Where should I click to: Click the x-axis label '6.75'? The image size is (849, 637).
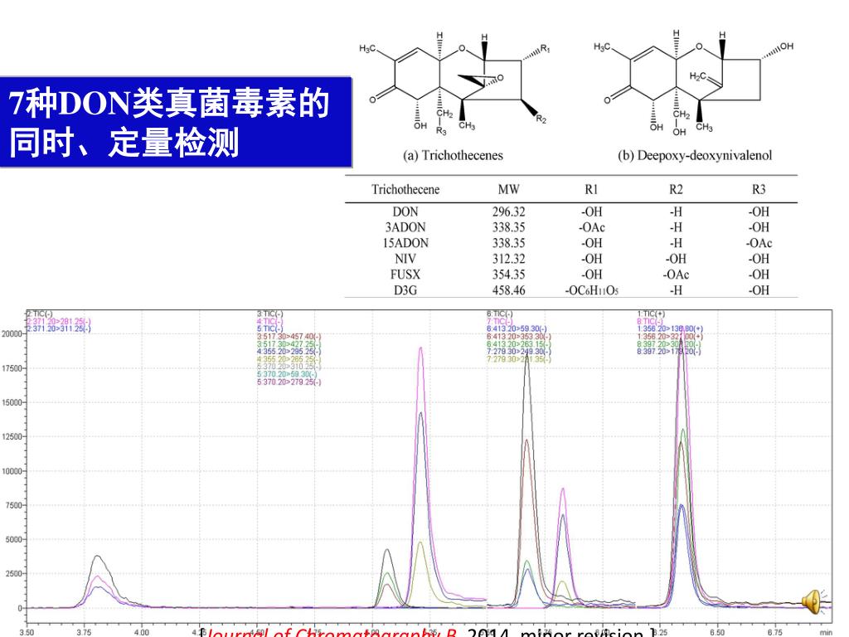(774, 632)
